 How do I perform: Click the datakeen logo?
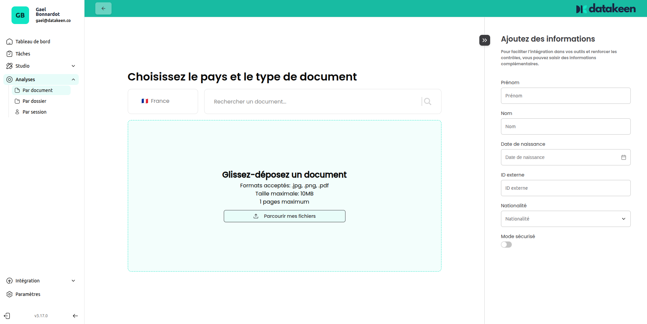605,8
